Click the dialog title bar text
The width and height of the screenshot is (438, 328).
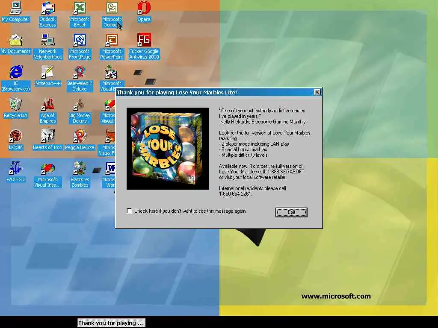[177, 92]
